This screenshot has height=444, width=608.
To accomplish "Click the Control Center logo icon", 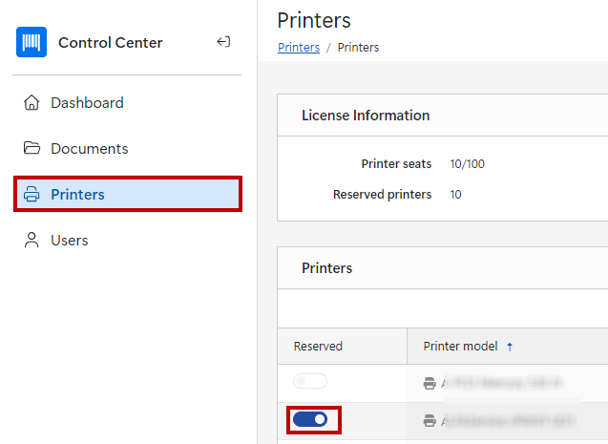I will (31, 42).
